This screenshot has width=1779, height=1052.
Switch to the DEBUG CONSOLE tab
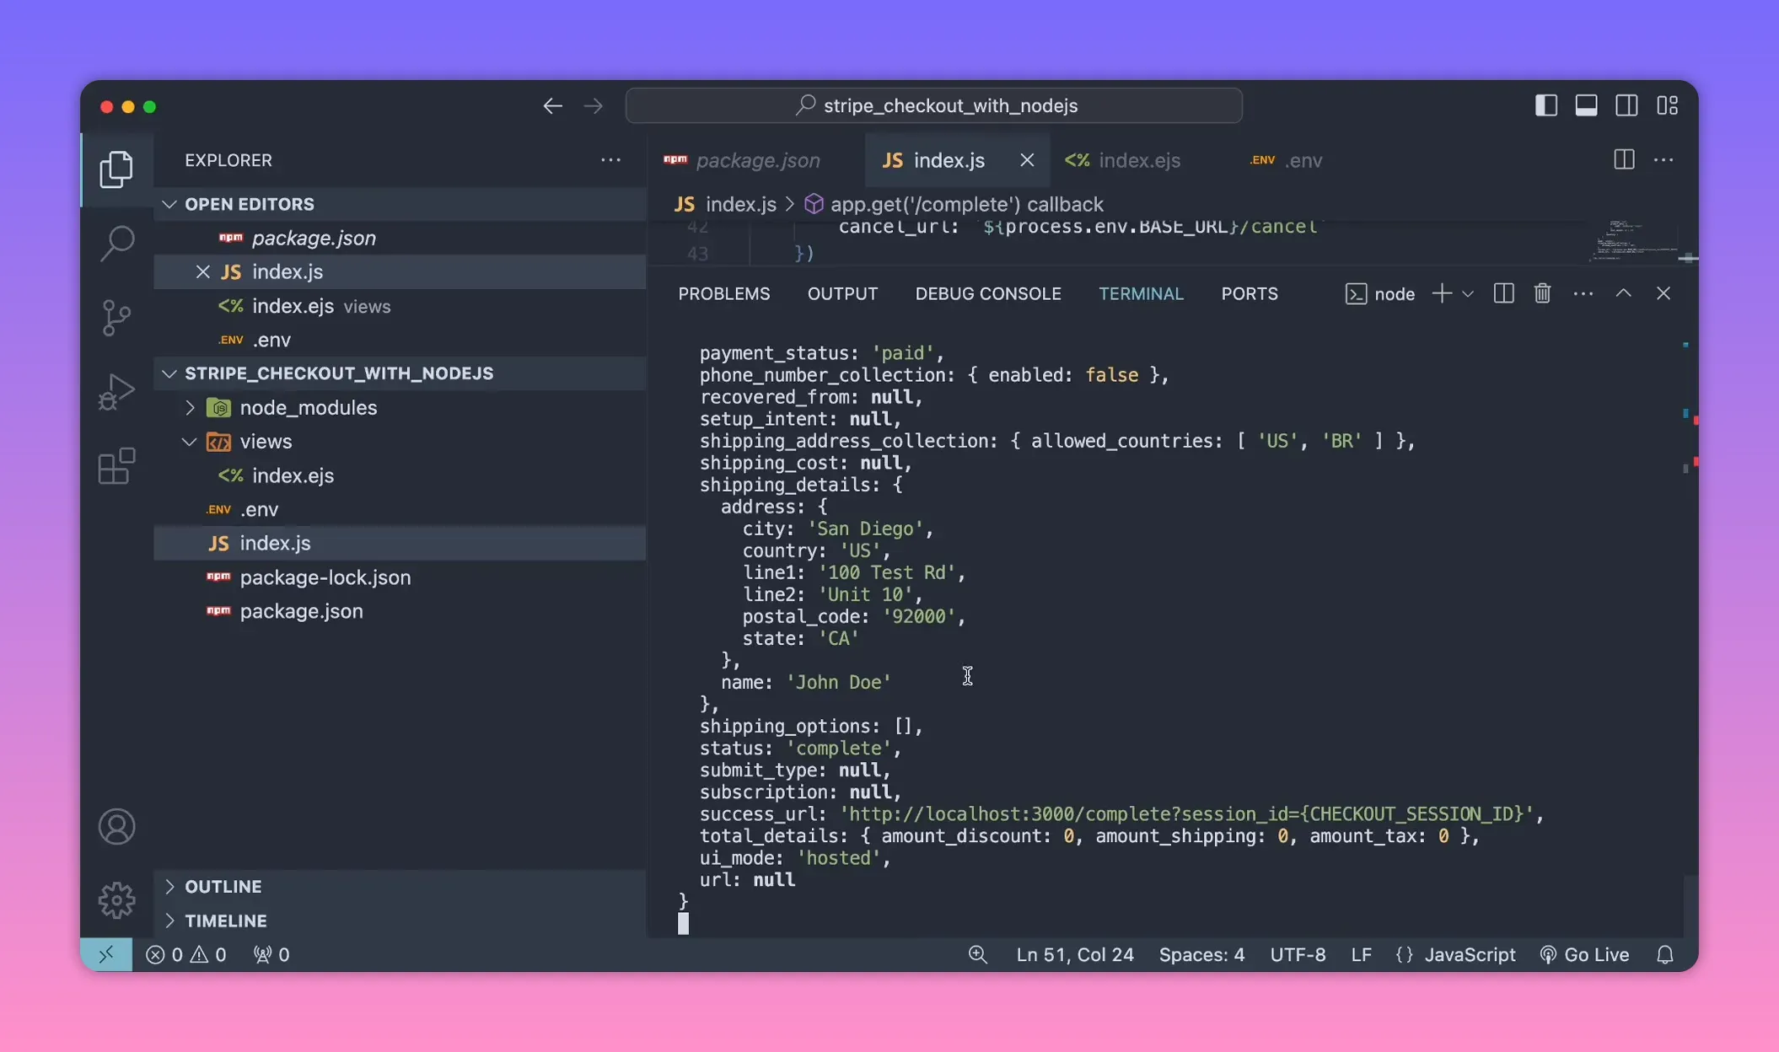pos(987,293)
